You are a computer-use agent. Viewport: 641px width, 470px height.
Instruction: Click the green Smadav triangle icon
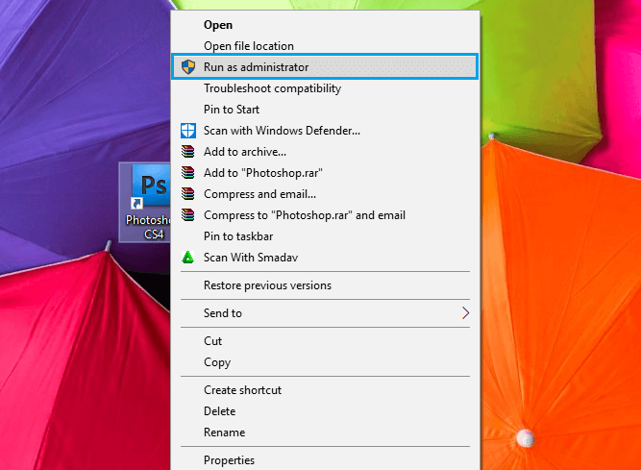[x=188, y=257]
